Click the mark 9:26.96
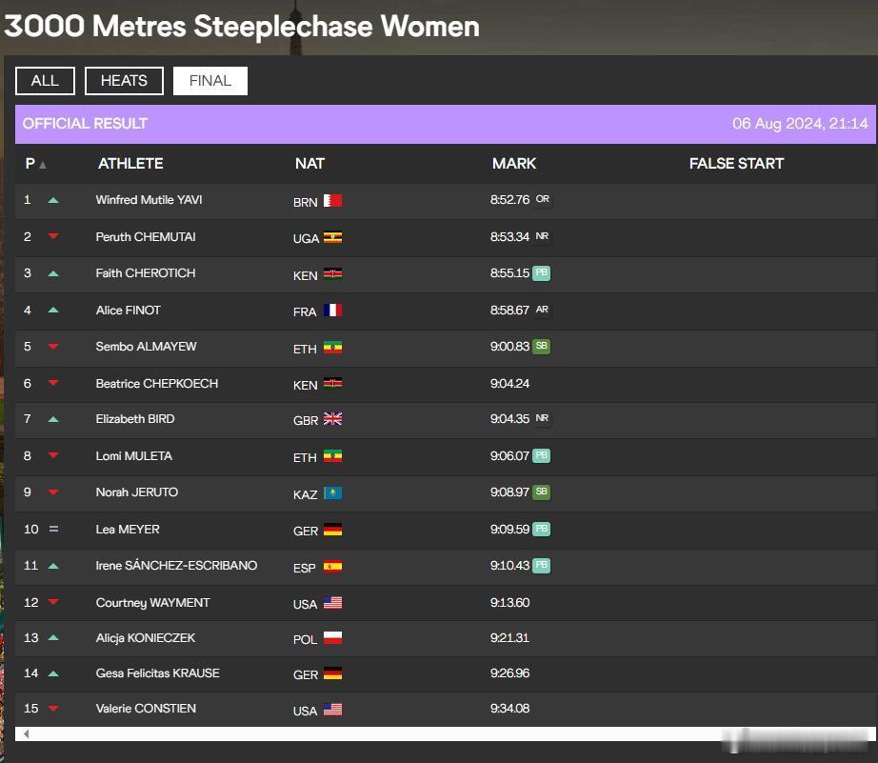The height and width of the screenshot is (763, 878). coord(509,673)
